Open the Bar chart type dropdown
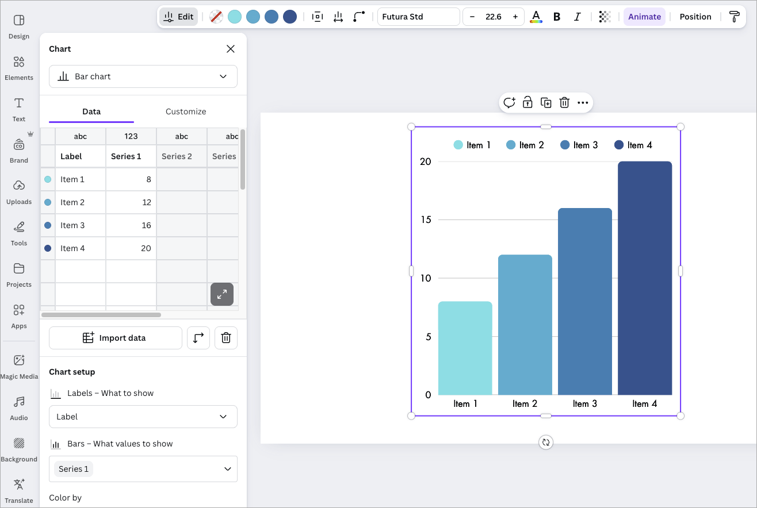This screenshot has height=508, width=757. [143, 76]
